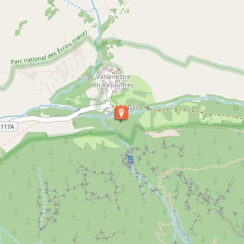The image size is (244, 244).
Task: Click the trail junction node on the dashed path
Action: coord(148,108)
